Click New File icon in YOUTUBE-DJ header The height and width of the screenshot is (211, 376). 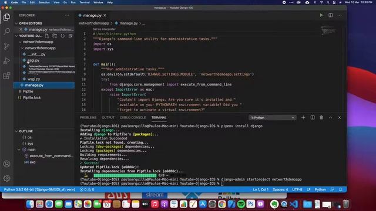click(47, 36)
